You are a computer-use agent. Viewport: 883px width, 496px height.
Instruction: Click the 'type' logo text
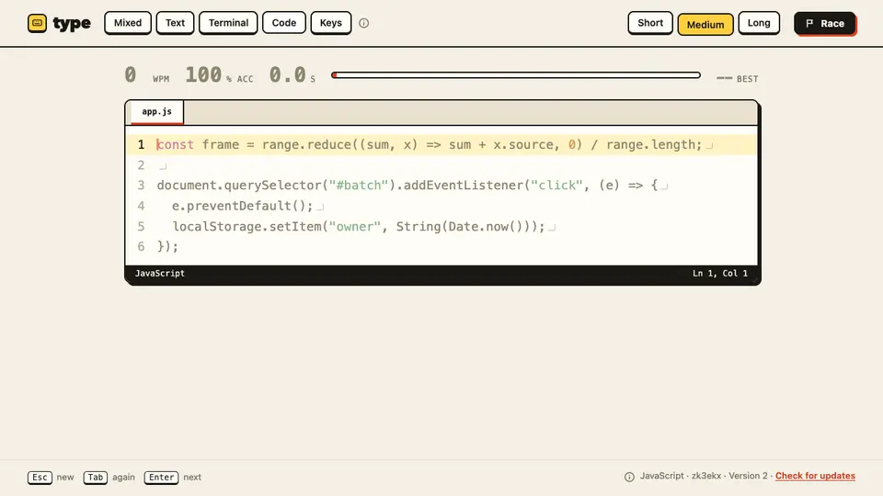[x=72, y=23]
